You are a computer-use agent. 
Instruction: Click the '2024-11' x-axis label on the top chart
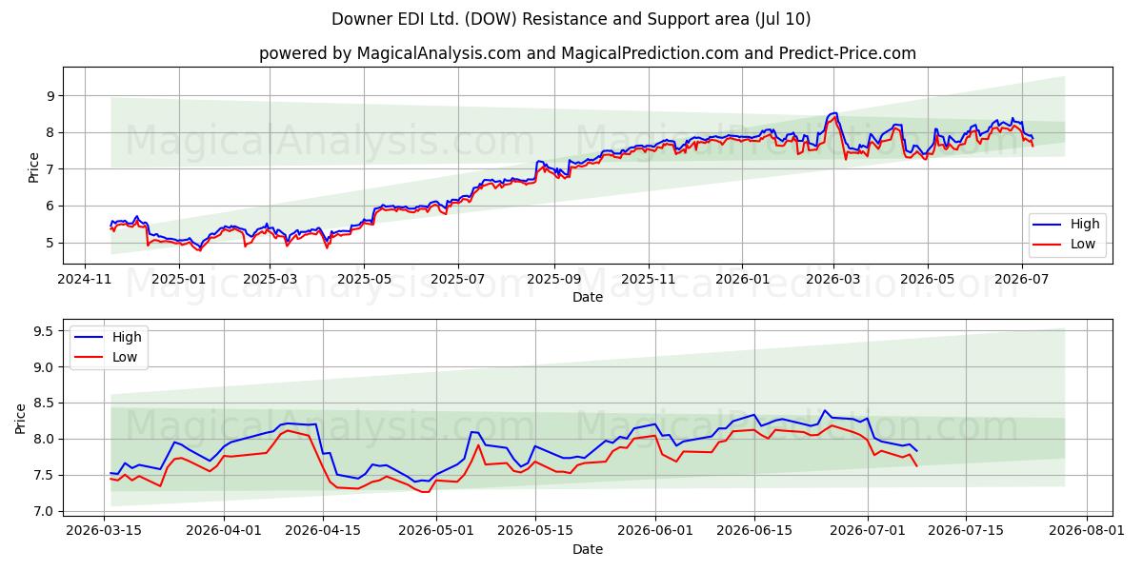85,280
